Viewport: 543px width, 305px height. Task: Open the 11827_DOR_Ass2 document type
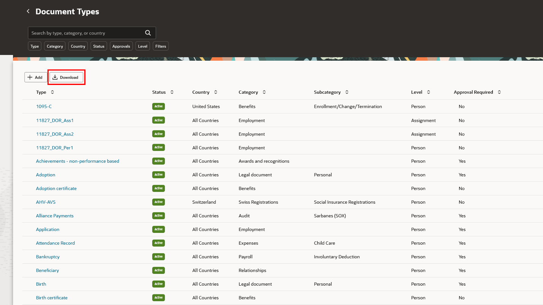(55, 134)
